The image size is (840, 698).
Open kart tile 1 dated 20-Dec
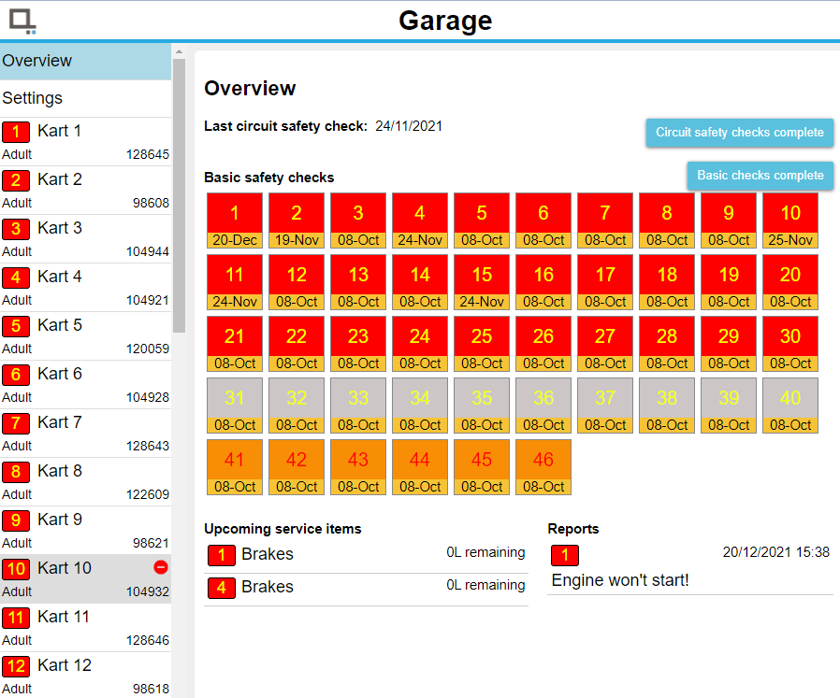tap(235, 221)
